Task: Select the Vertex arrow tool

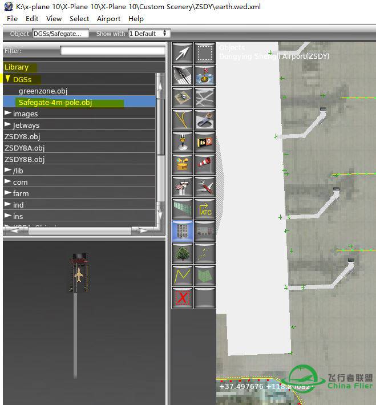Action: click(x=183, y=53)
